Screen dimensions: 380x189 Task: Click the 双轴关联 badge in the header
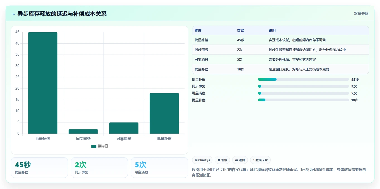pyautogui.click(x=361, y=14)
